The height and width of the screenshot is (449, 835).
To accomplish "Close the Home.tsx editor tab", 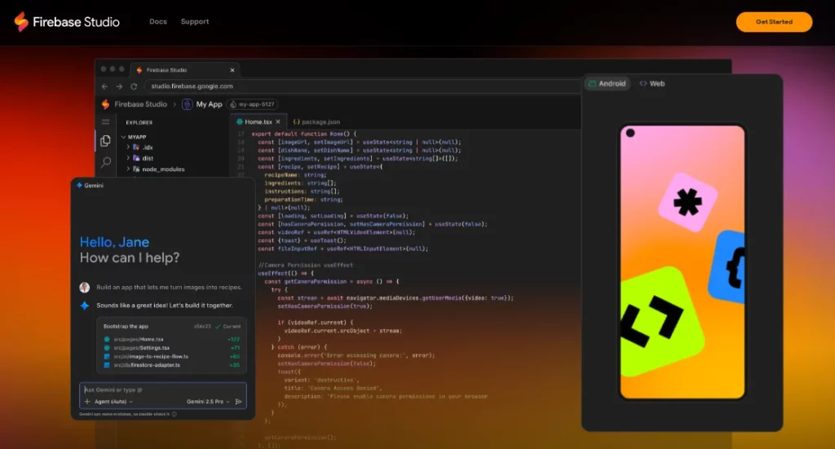I will pyautogui.click(x=278, y=122).
